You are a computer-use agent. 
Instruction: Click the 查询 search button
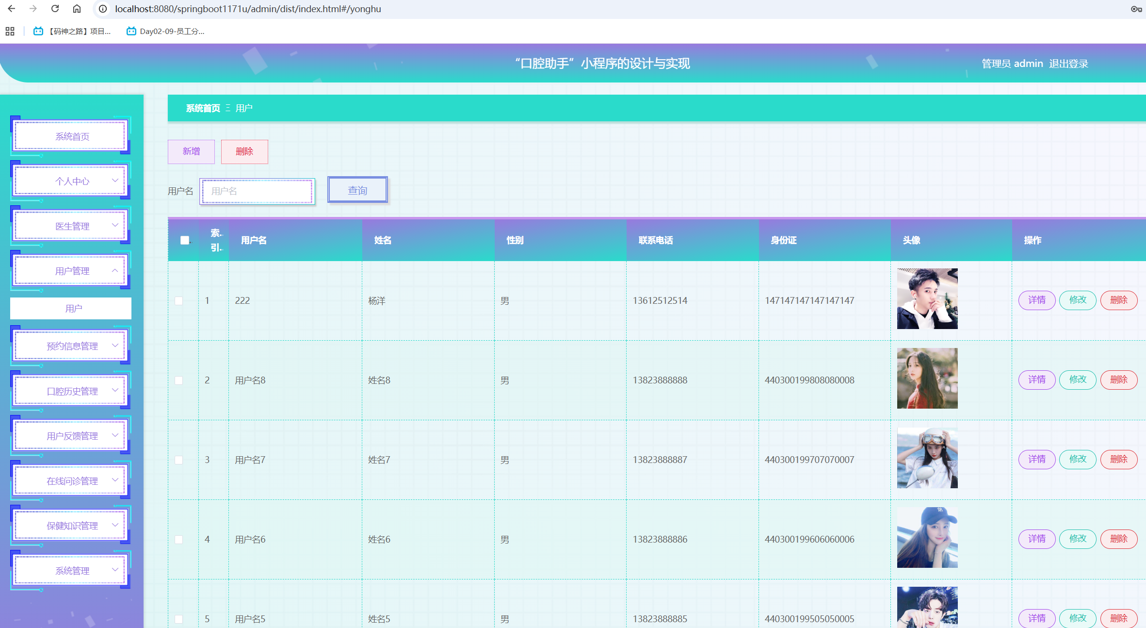(357, 190)
